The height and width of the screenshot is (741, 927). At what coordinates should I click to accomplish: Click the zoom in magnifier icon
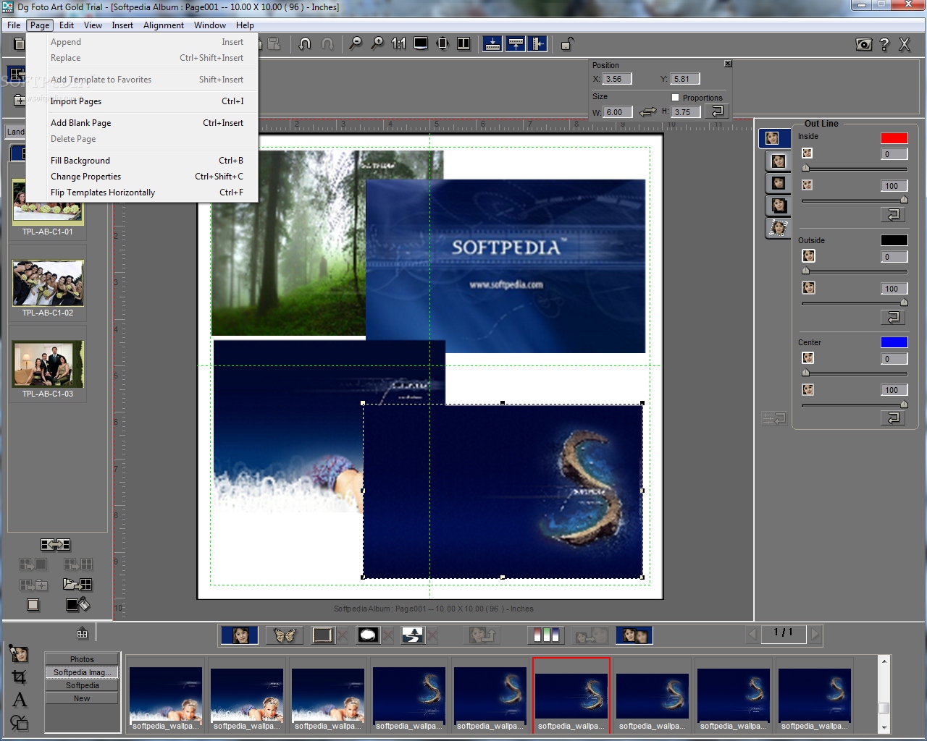[377, 44]
